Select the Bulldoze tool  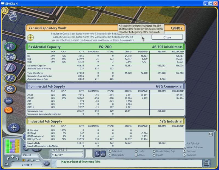pyautogui.click(x=9, y=101)
